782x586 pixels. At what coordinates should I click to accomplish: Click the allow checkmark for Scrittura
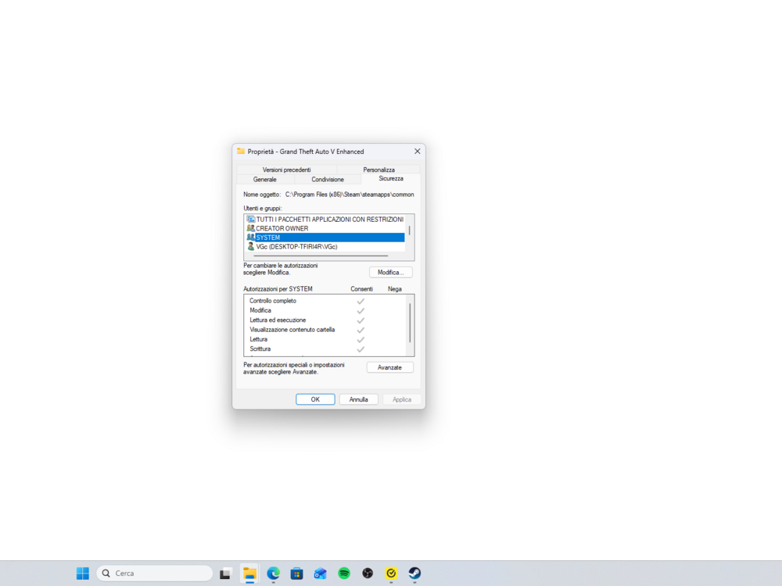click(x=361, y=349)
